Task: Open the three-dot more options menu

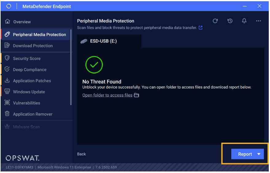Action: (258, 21)
